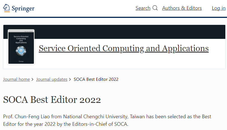Click the Springer wordmark in header
227x130 pixels.
pyautogui.click(x=23, y=9)
